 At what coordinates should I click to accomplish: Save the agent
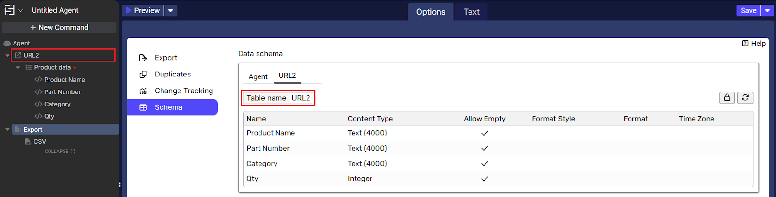pyautogui.click(x=748, y=10)
